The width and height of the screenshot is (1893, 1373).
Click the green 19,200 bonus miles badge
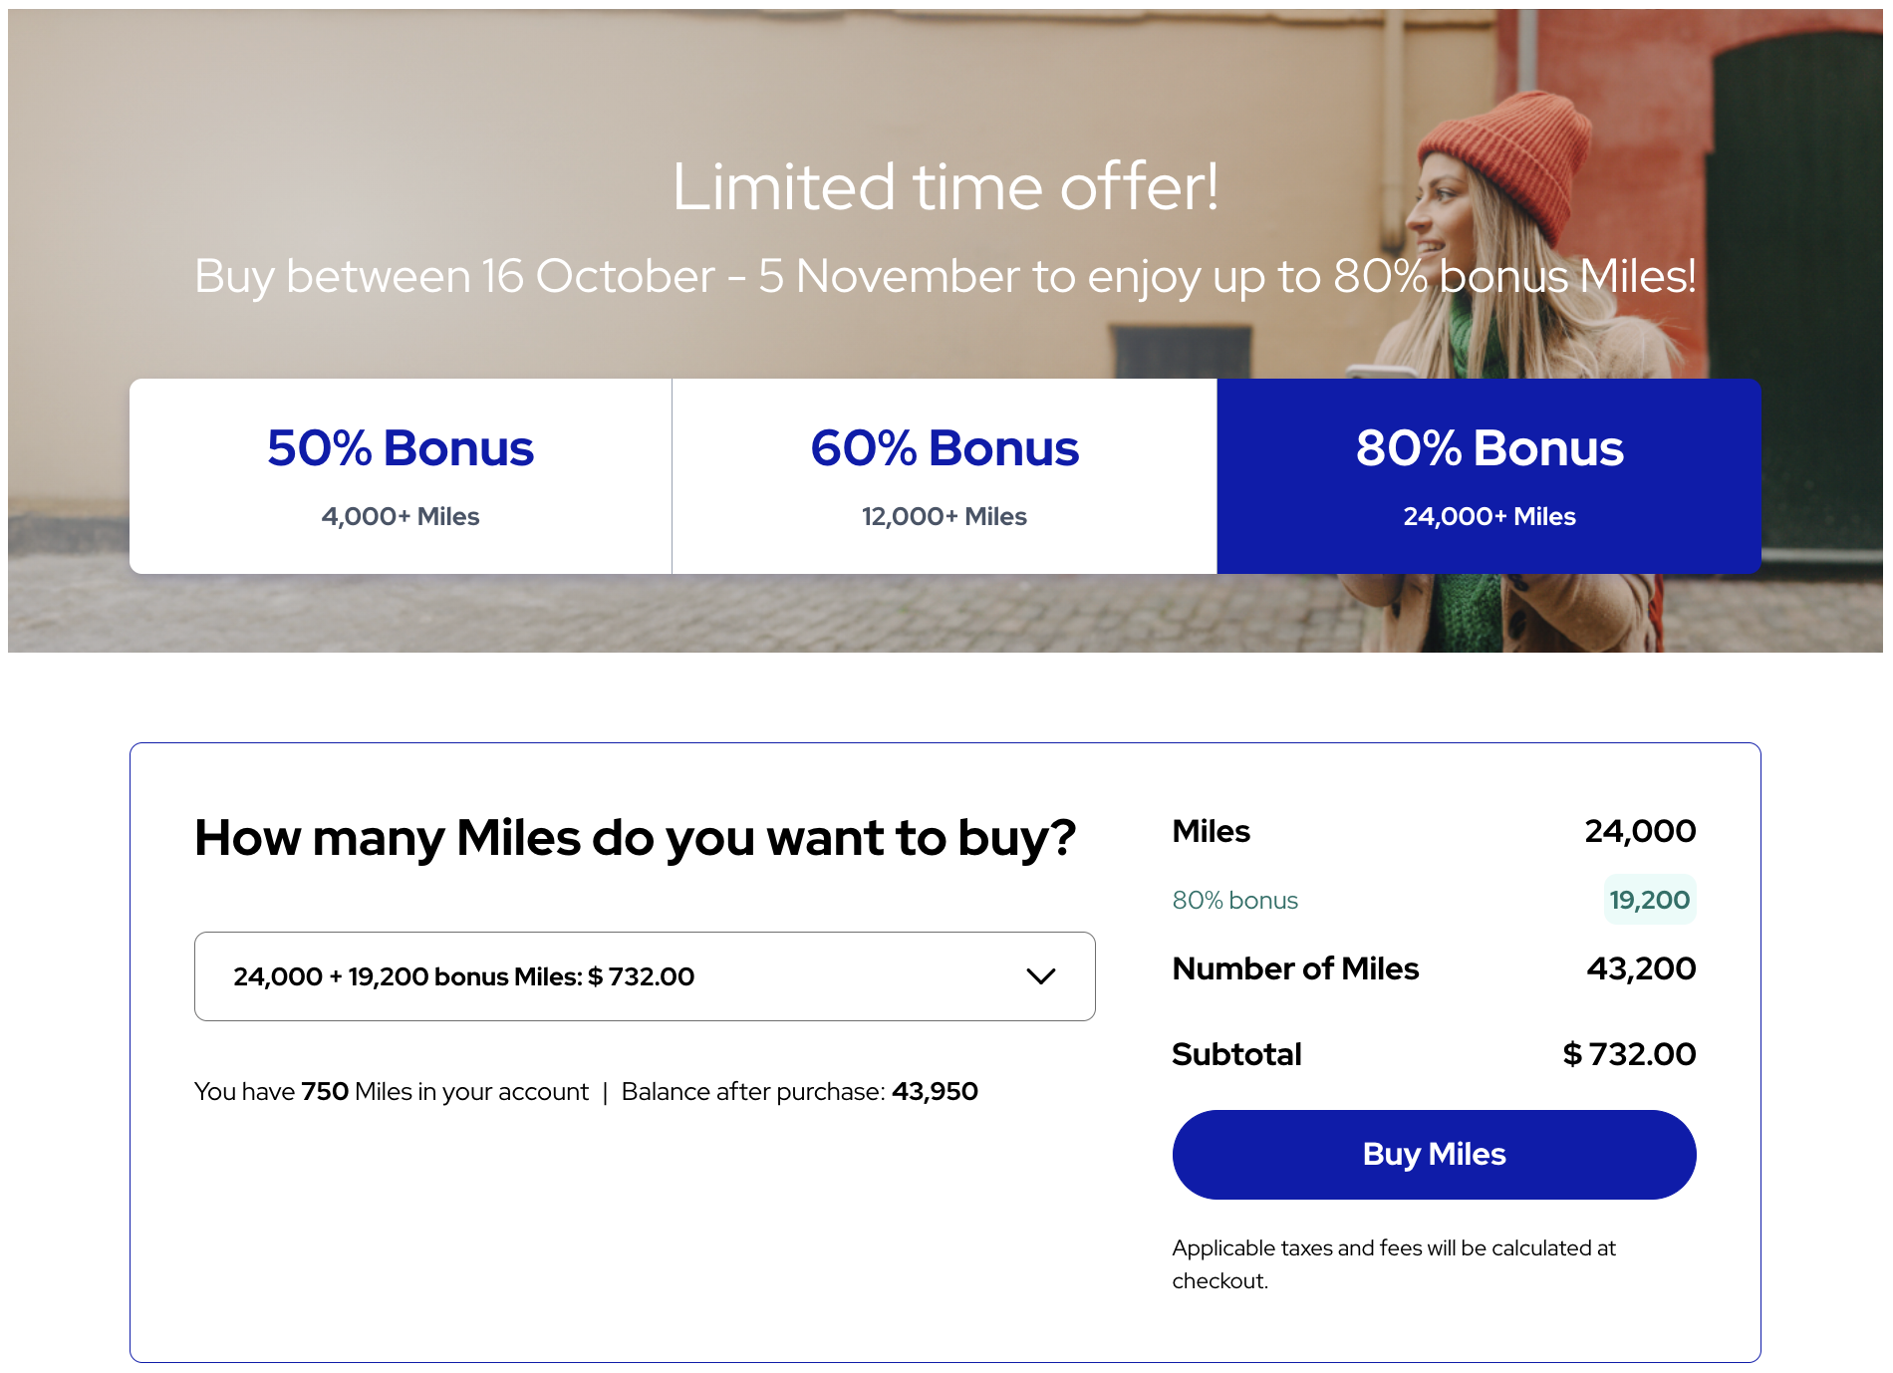(x=1649, y=900)
